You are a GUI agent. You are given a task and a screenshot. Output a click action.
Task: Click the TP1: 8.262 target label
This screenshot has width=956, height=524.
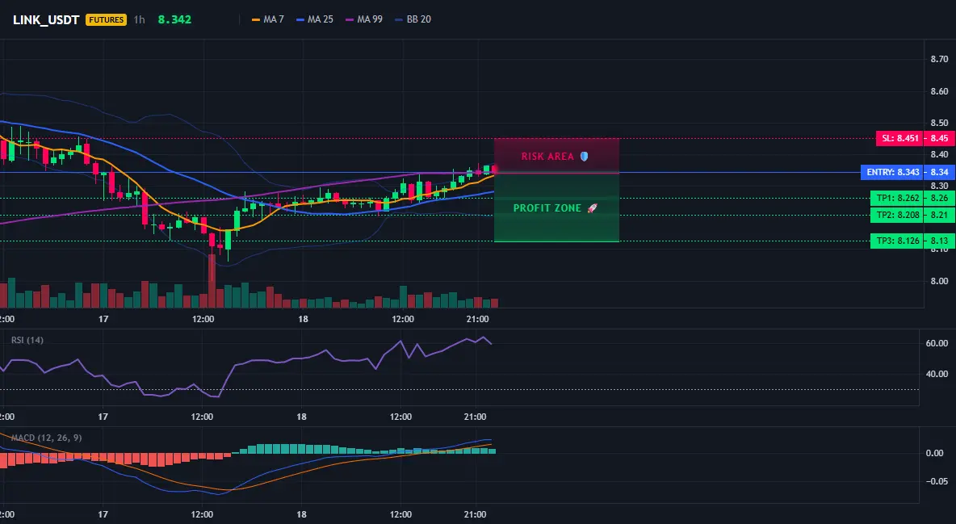point(898,198)
